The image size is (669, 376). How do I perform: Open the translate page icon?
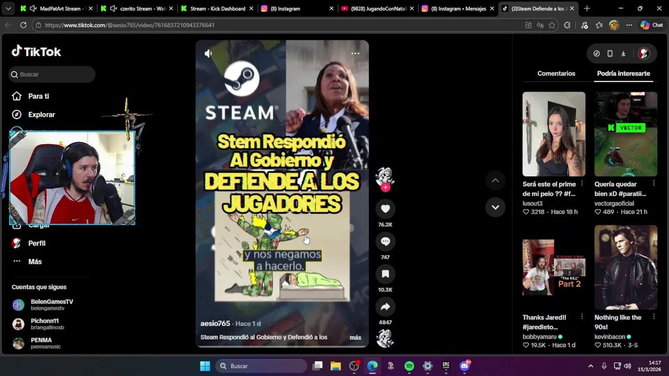[x=540, y=25]
